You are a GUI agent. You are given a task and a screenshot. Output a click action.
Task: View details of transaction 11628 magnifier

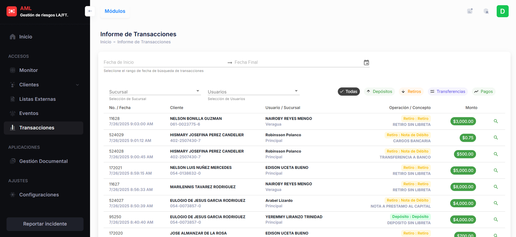coord(496,121)
